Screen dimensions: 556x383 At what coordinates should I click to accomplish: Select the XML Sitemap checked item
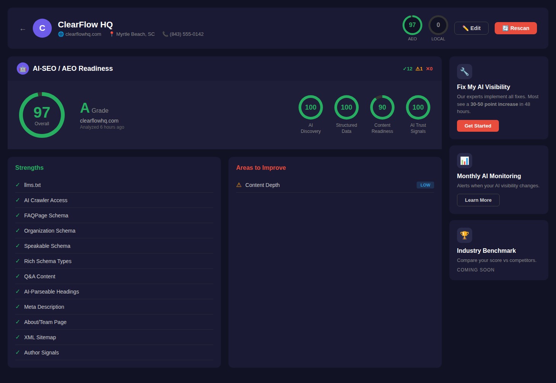pos(40,337)
